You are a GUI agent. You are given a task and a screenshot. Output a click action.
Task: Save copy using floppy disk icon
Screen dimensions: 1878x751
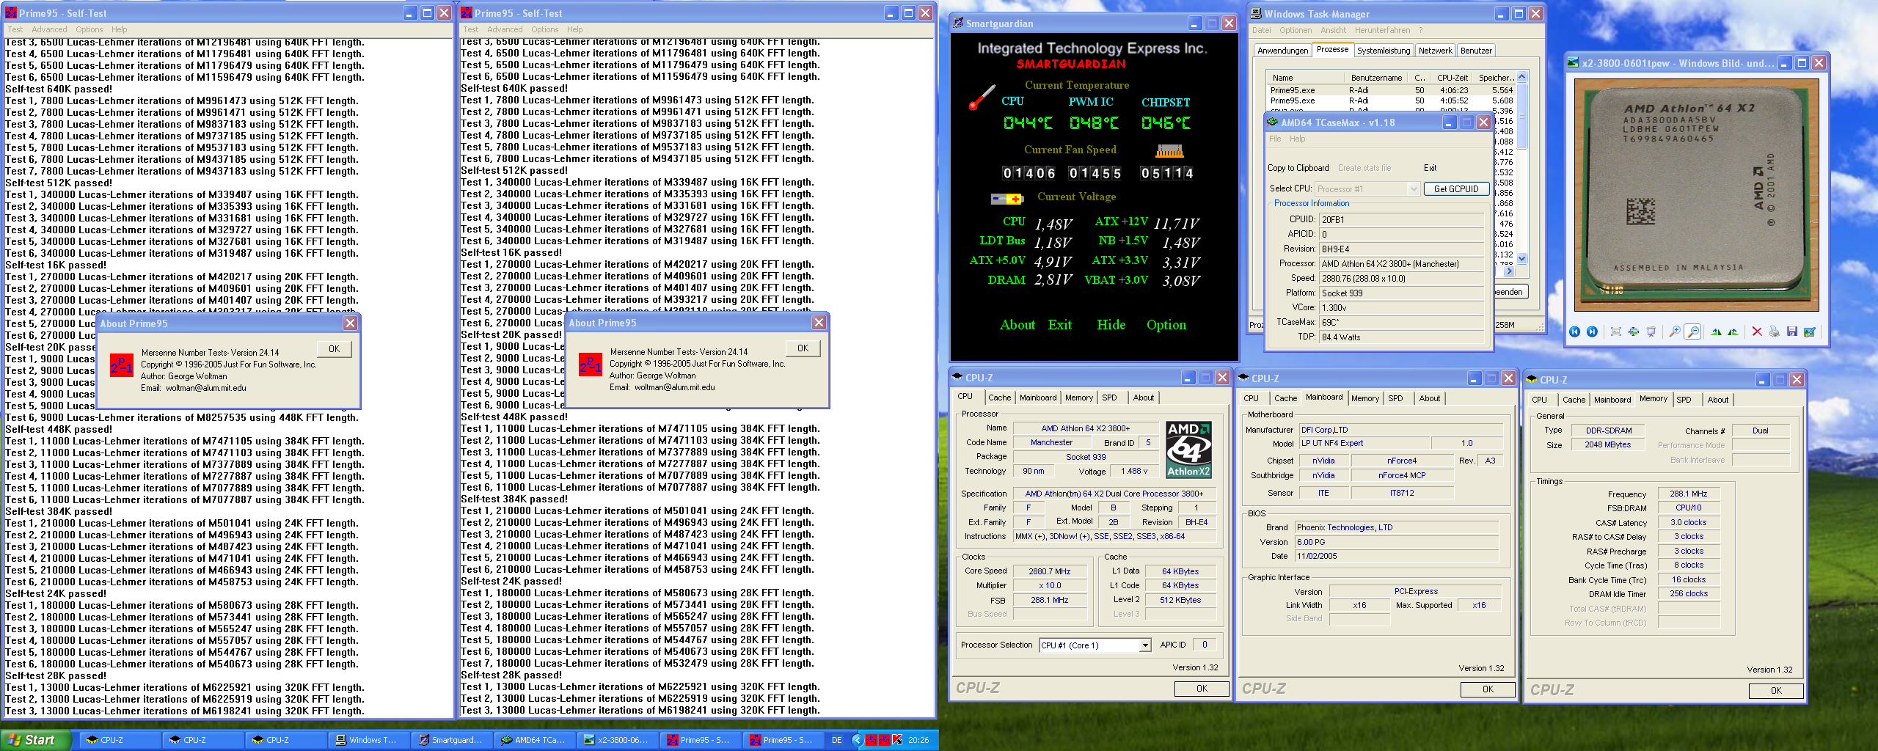click(x=1792, y=331)
